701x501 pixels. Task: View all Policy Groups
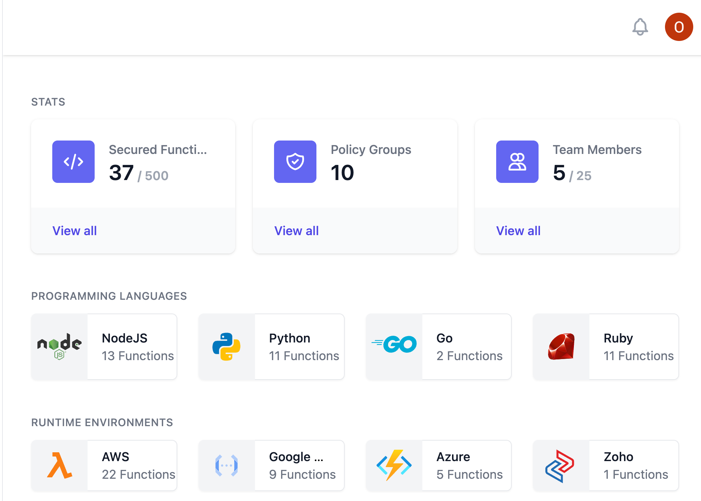pyautogui.click(x=296, y=231)
